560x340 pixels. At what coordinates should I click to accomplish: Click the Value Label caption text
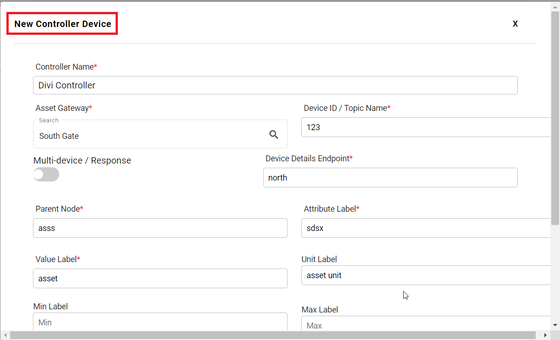tap(58, 259)
